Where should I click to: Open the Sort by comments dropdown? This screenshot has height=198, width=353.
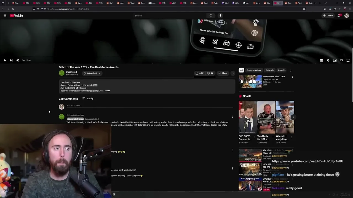pos(88,98)
